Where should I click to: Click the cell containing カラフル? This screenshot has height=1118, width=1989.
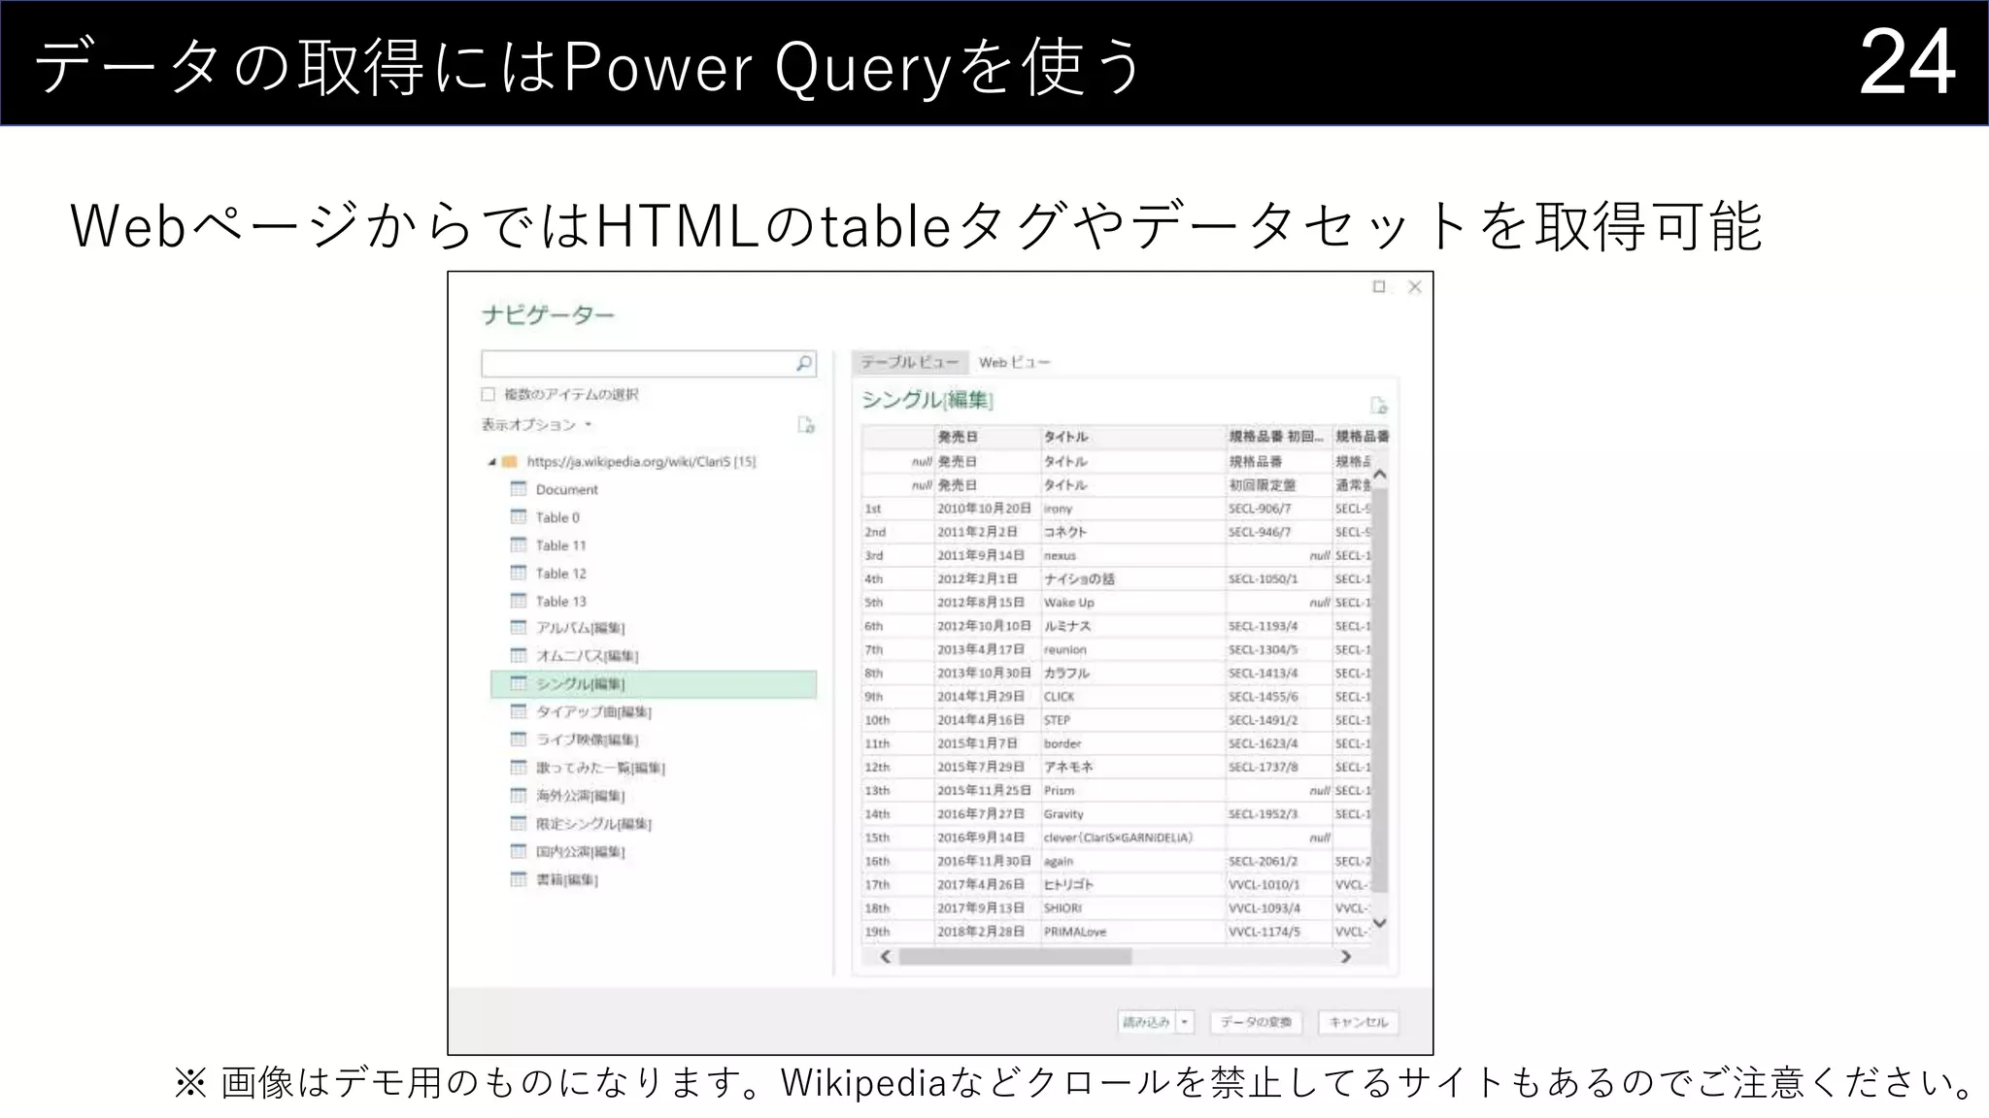click(x=1132, y=673)
